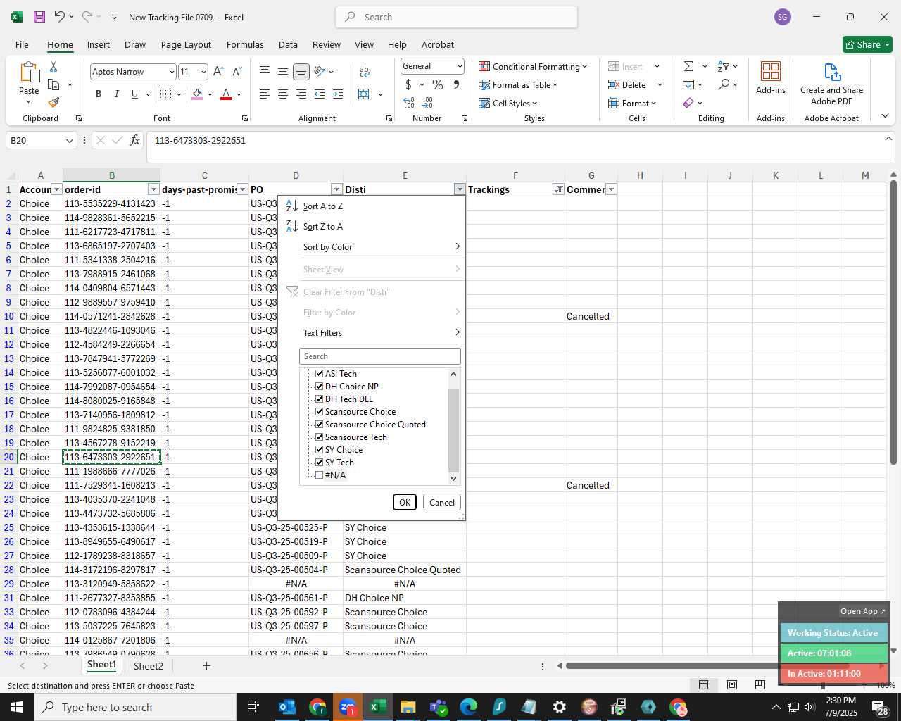Screen dimensions: 901x721
Task: Click Increase Decimal icon
Action: 409,103
